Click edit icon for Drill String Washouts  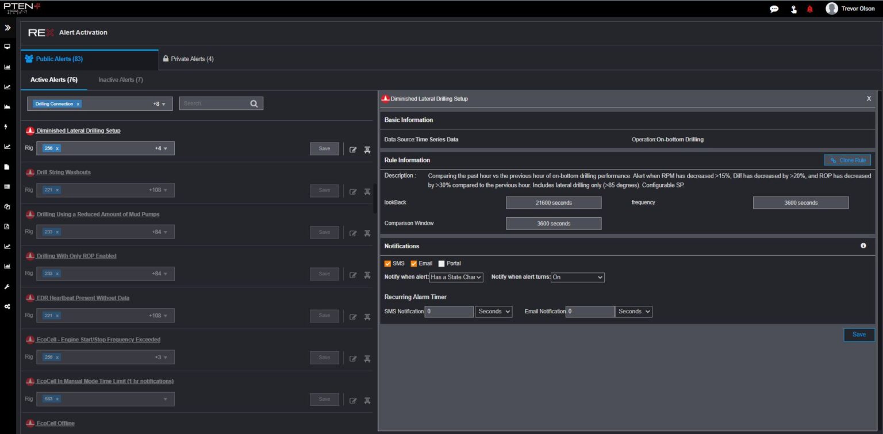click(x=353, y=191)
